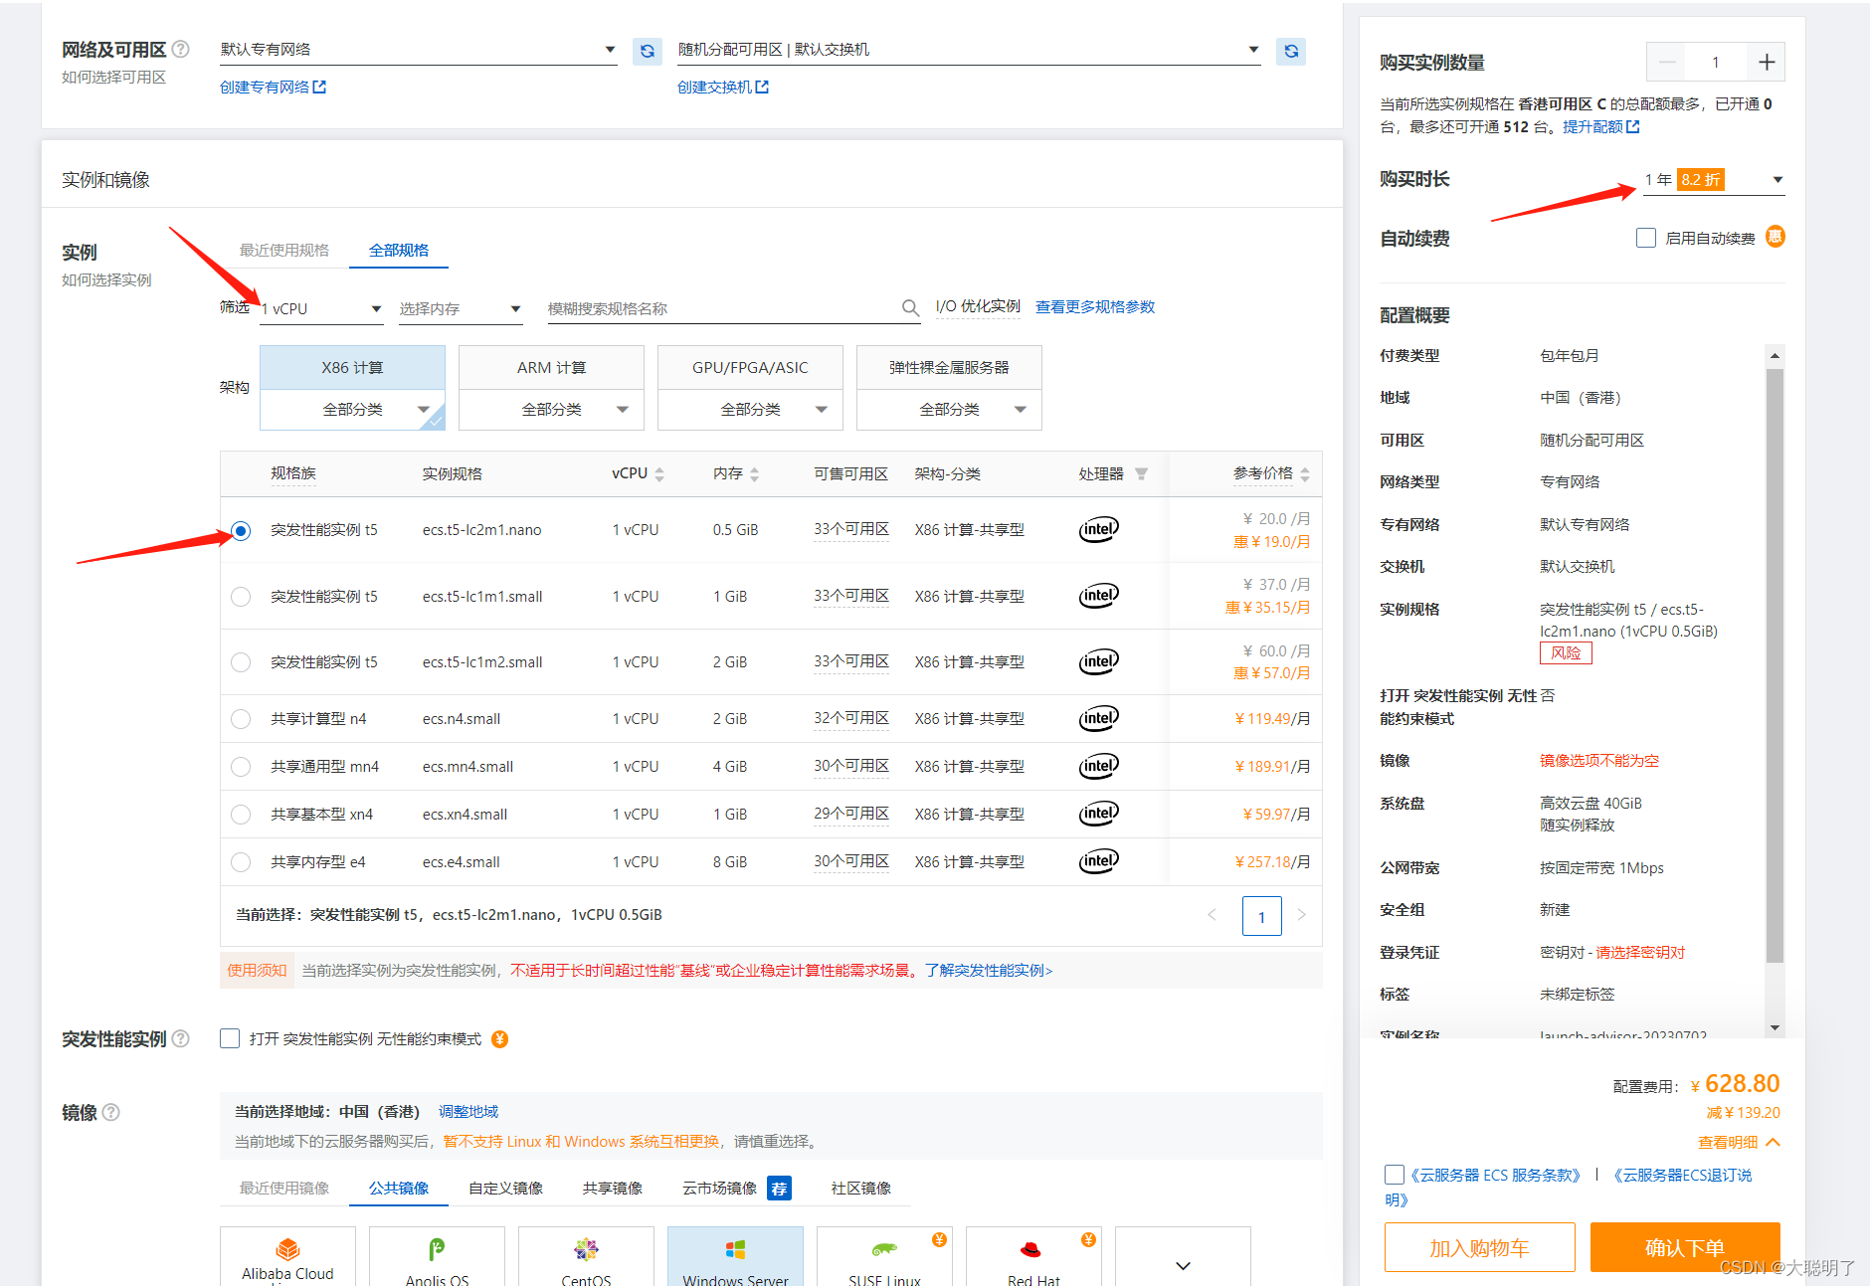The height and width of the screenshot is (1286, 1870).
Task: Click yen badge beside 无性能约束模式
Action: 500,1039
